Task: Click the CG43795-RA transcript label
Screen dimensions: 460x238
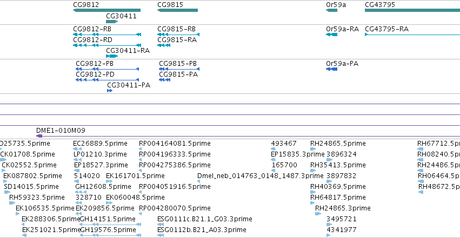Action: coord(386,29)
